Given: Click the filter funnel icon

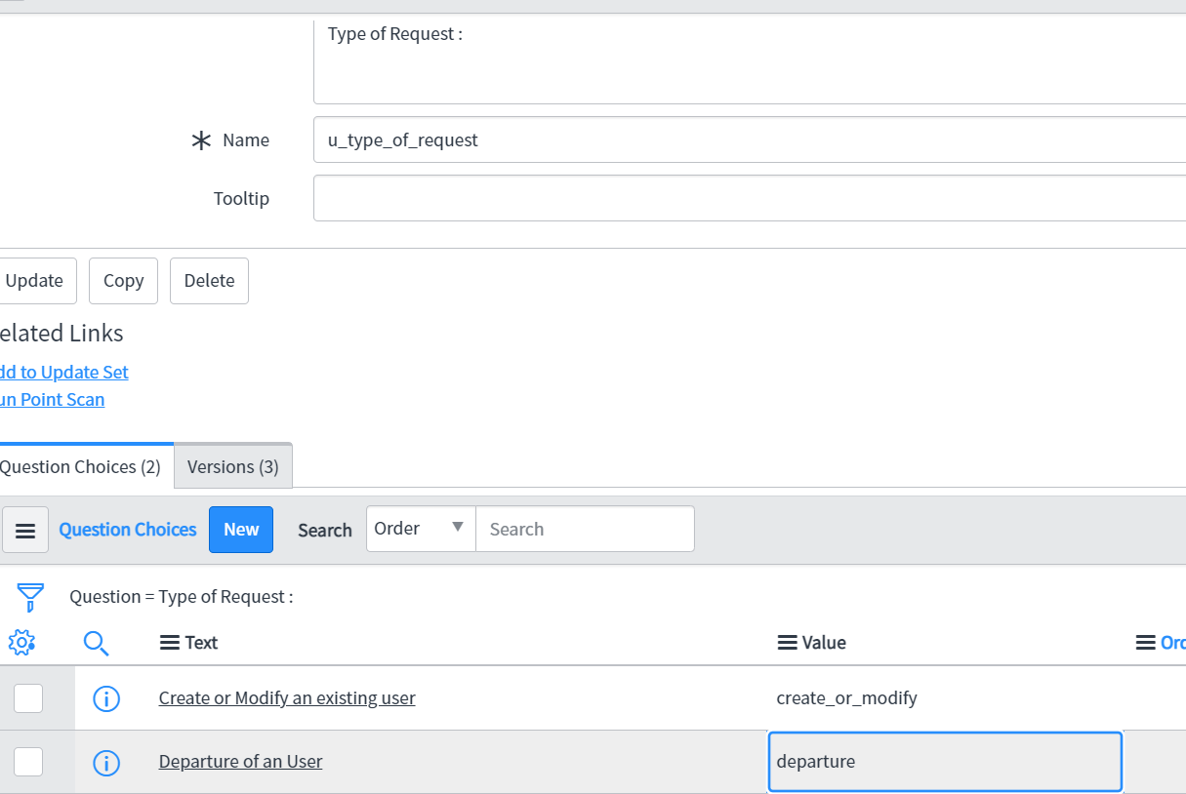Looking at the screenshot, I should click(31, 597).
